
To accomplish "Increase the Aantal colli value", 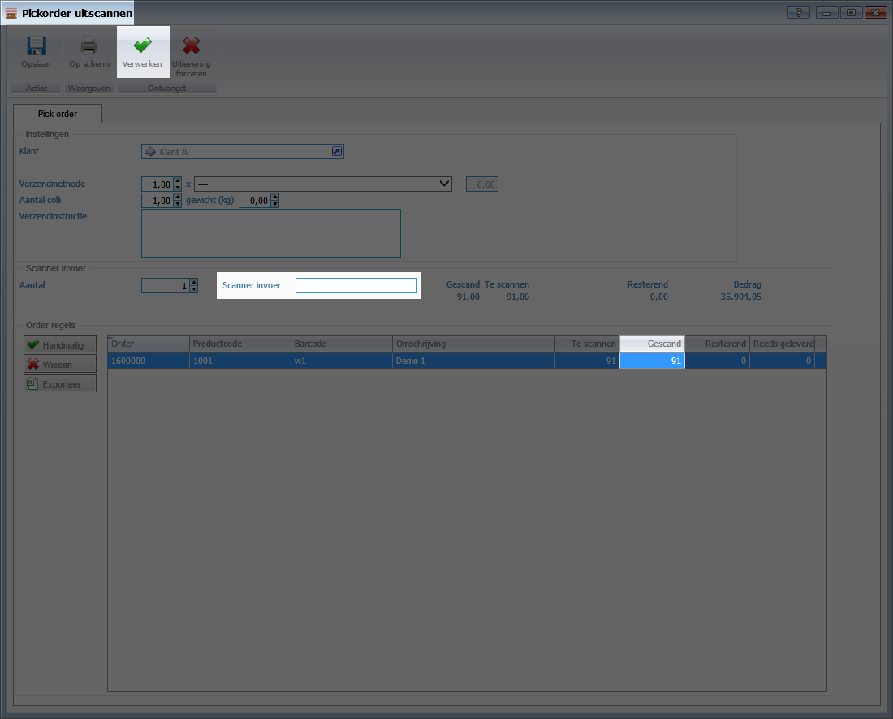I will click(178, 197).
